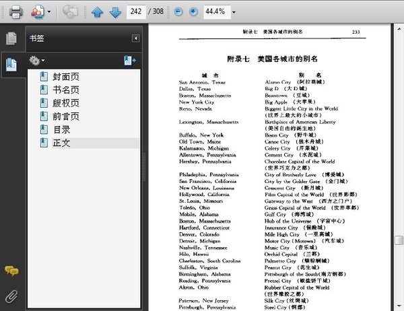Viewport: 404px width, 311px height.
Task: Open the bookmark options gear menu
Action: (36, 61)
